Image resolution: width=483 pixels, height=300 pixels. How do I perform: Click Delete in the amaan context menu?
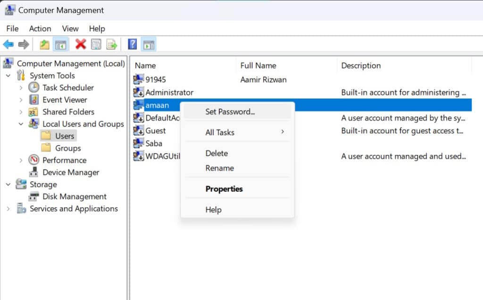point(217,153)
